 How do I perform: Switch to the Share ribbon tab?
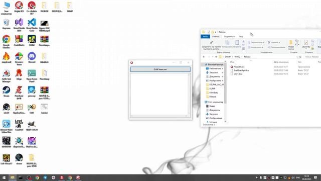[x=229, y=37]
